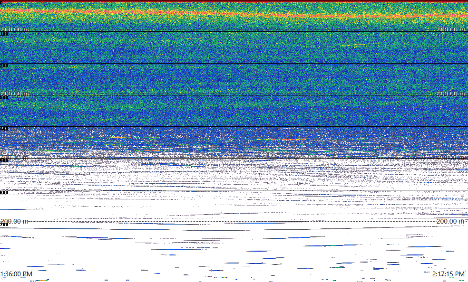
Task: Select the bold 500 range marker label
Action: click(x=4, y=161)
